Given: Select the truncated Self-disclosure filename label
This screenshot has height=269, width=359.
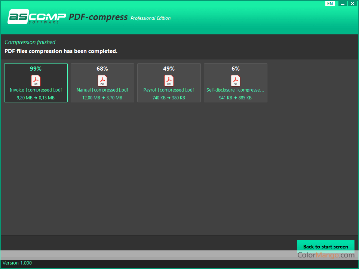Looking at the screenshot, I should (x=236, y=90).
